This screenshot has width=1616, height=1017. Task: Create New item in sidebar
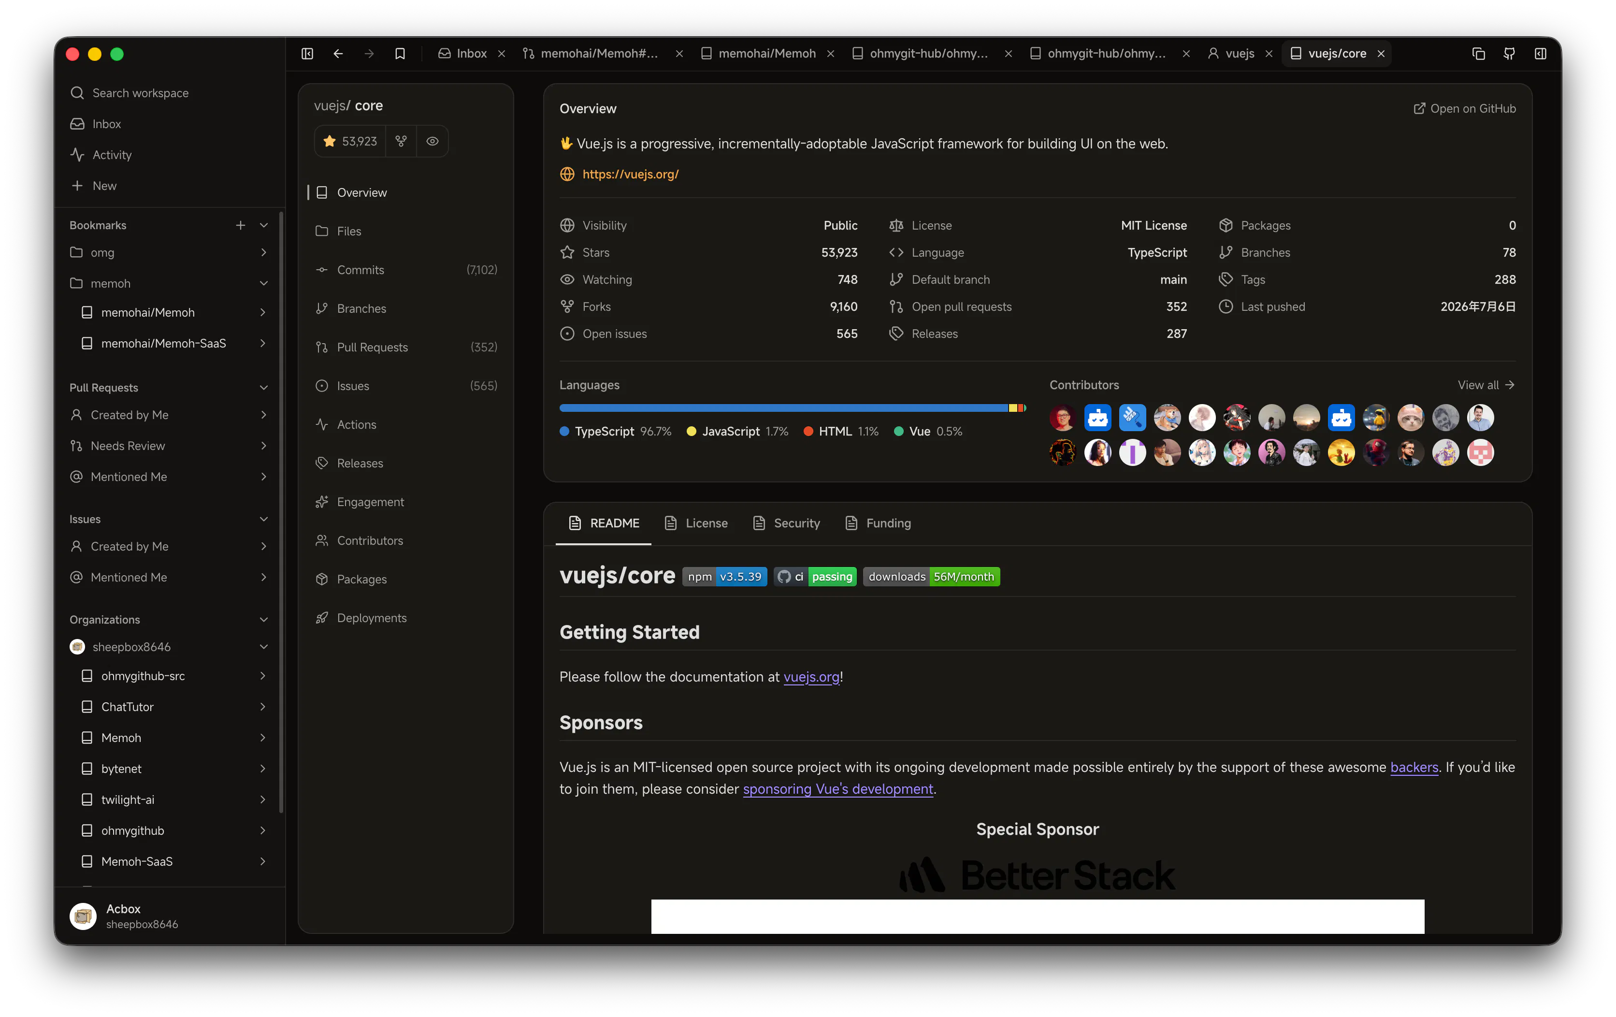pyautogui.click(x=169, y=185)
